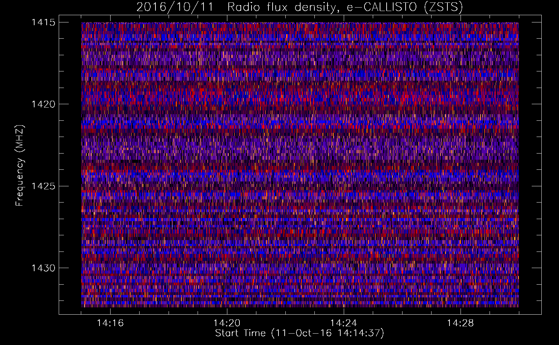Click the 14:20 time axis label
The image size is (559, 345).
point(227,323)
